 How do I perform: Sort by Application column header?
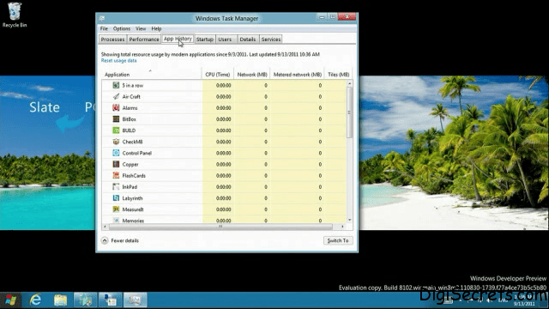151,75
